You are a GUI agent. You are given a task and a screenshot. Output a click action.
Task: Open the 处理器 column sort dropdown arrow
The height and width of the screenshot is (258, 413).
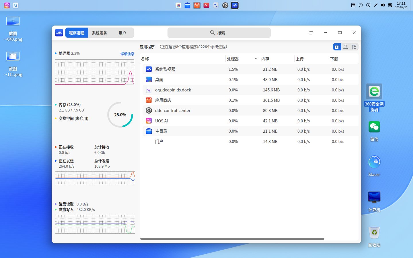(x=256, y=58)
